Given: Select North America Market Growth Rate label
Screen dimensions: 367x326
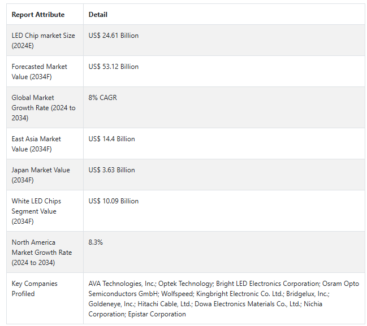Looking at the screenshot, I should pos(42,253).
